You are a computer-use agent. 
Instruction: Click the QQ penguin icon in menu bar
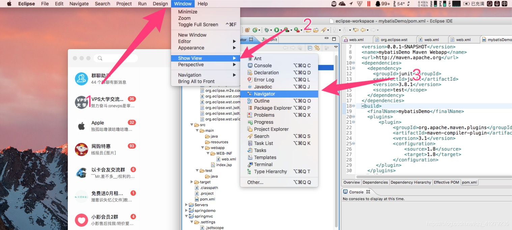click(x=378, y=4)
